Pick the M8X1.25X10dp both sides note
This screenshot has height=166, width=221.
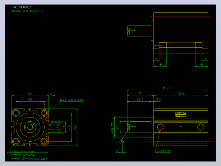[29, 158]
